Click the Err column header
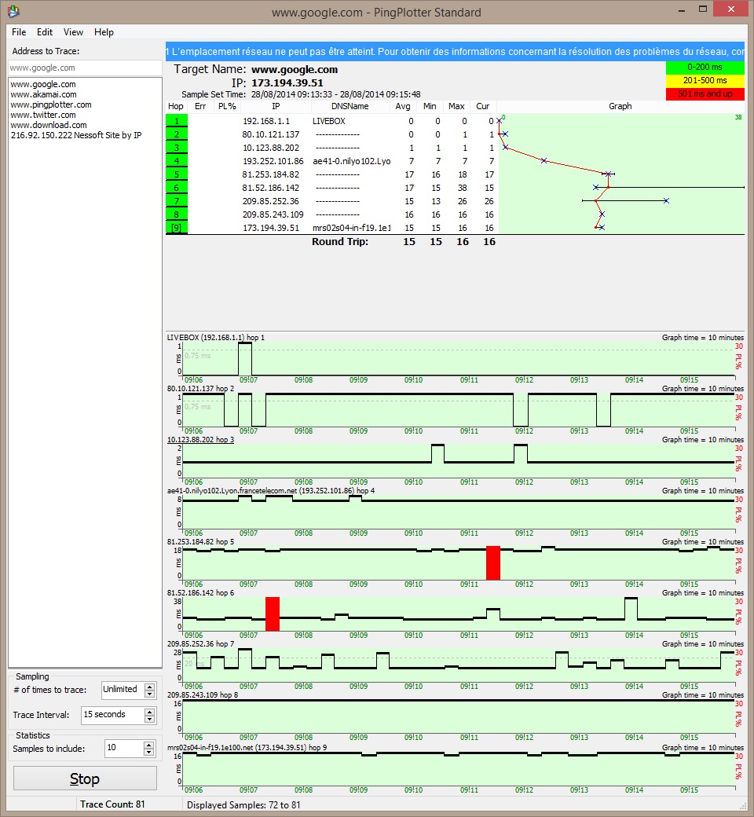754x817 pixels. click(x=200, y=106)
